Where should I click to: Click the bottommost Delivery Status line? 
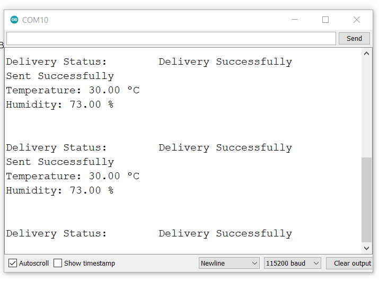pos(148,233)
